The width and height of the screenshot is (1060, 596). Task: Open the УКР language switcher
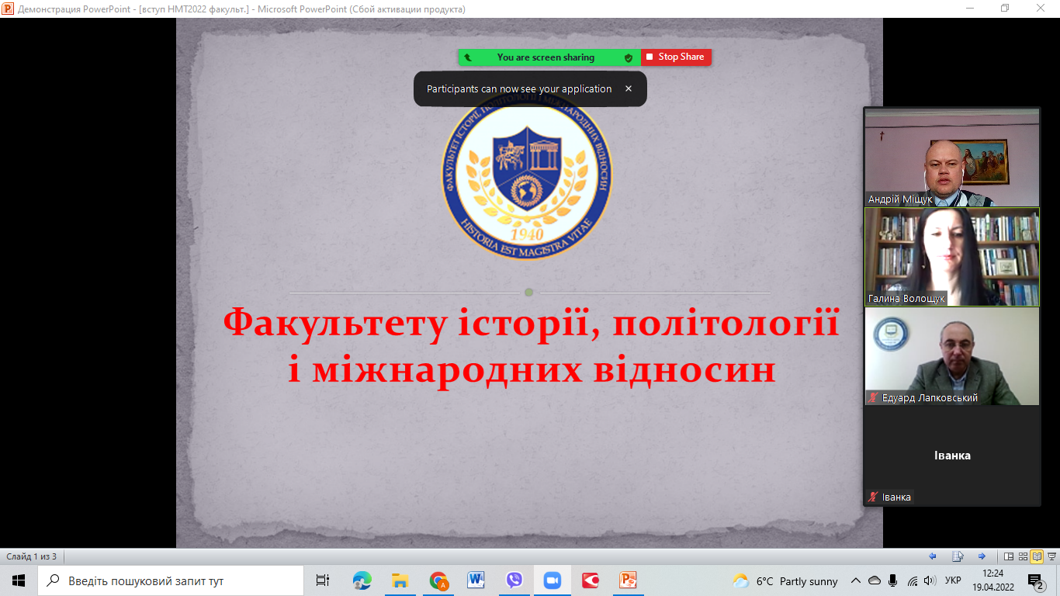(953, 580)
